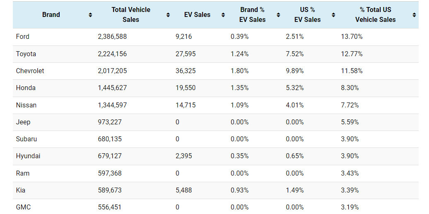Screen dimensions: 429x214
Task: Select the Ford brand cell
Action: tap(23, 37)
